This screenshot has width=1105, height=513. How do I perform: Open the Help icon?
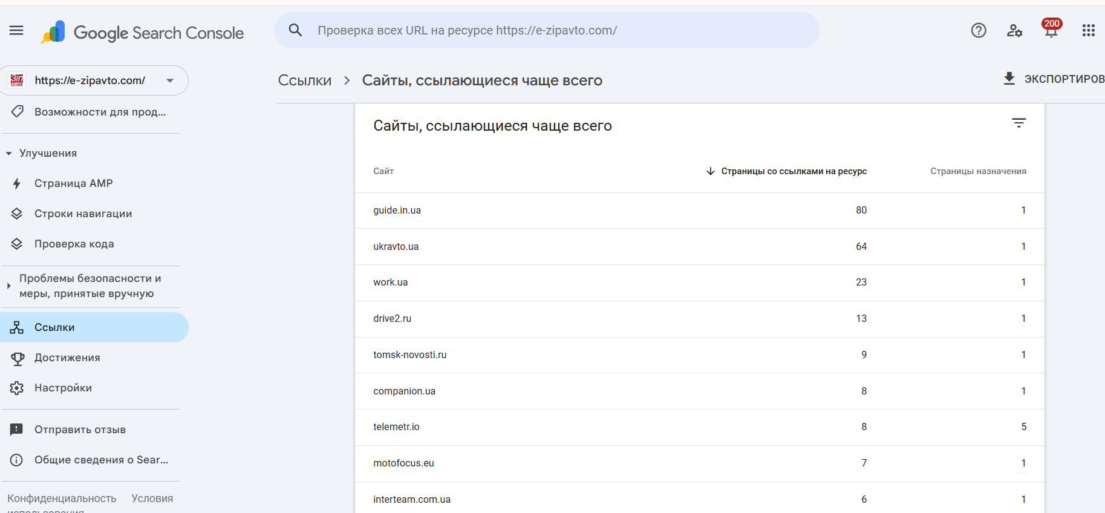point(979,30)
